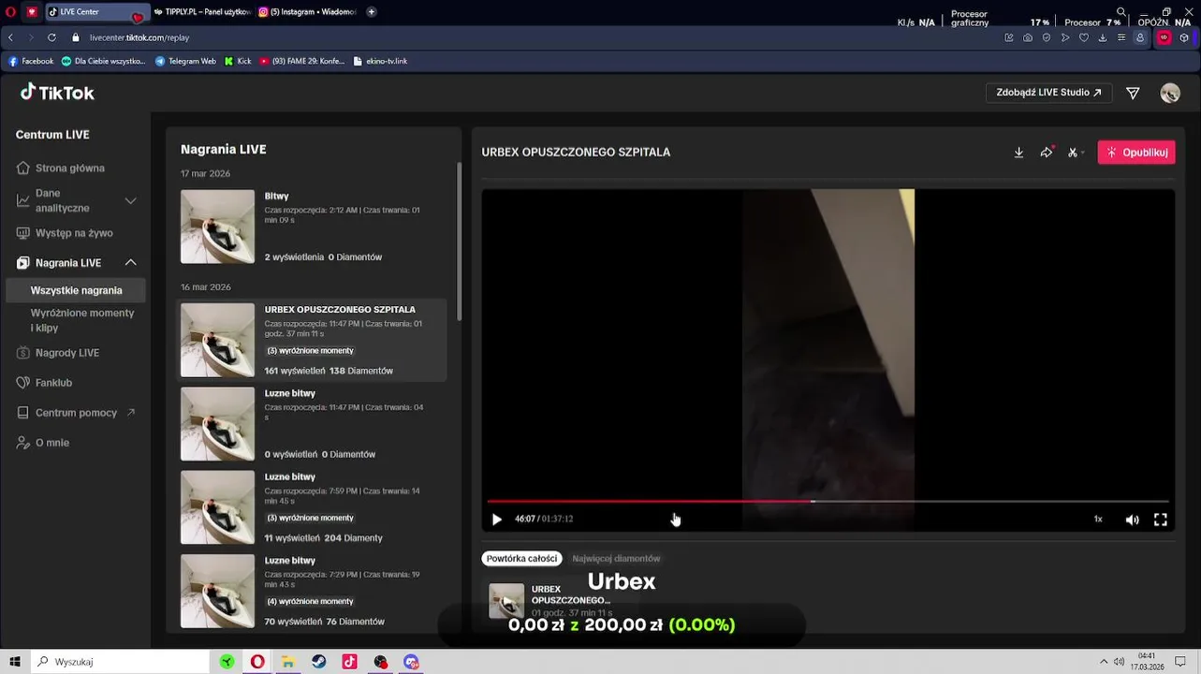
Task: Click the Wyszukaj taskbar search box
Action: click(120, 662)
